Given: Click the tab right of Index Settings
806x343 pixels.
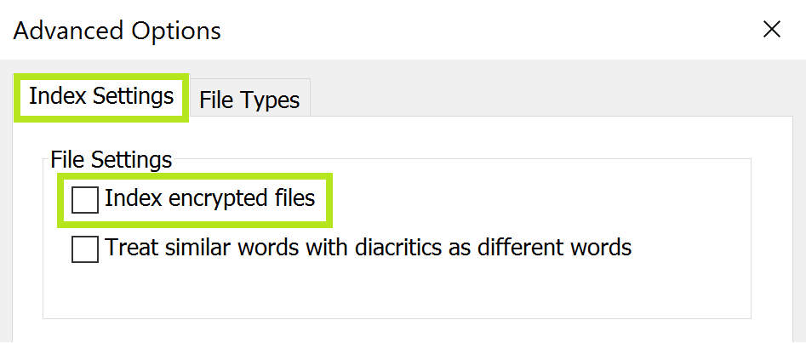Looking at the screenshot, I should click(249, 100).
